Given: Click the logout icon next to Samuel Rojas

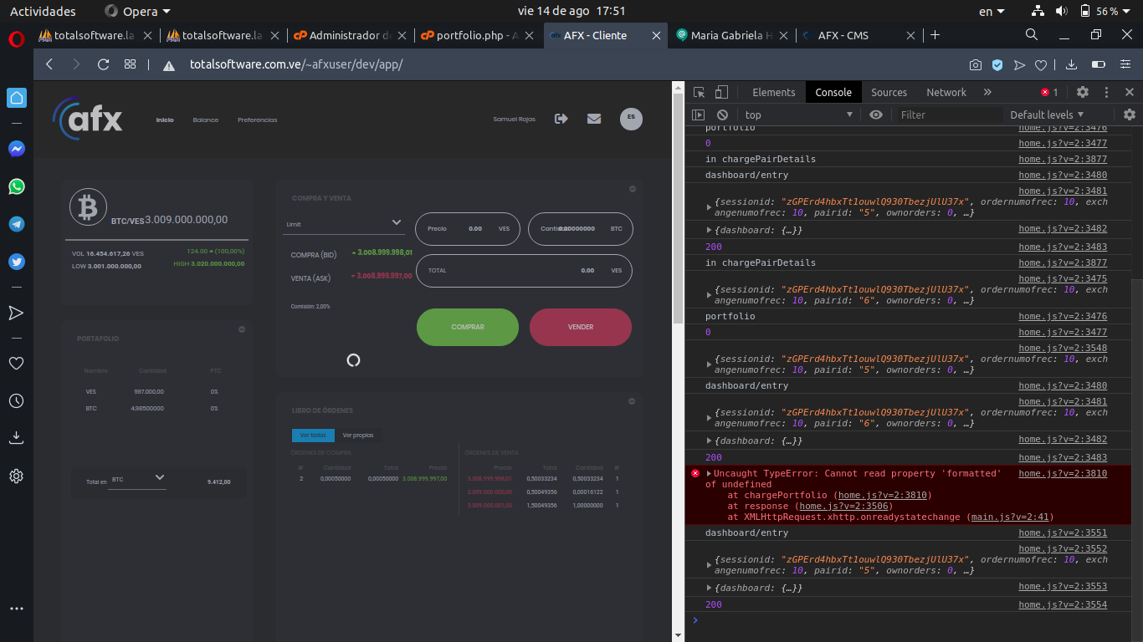Looking at the screenshot, I should (561, 119).
